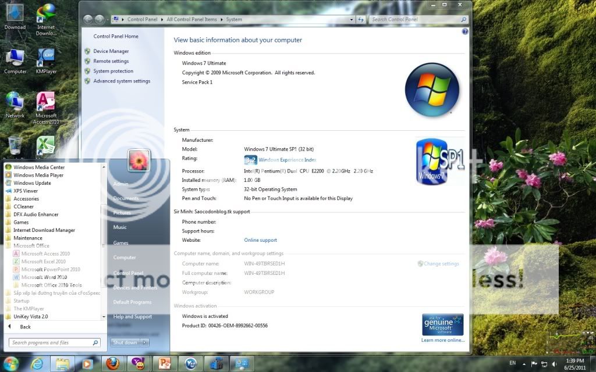Screen dimensions: 596x372
Task: Open Devices and Printers from Start menu
Action: tap(135, 288)
